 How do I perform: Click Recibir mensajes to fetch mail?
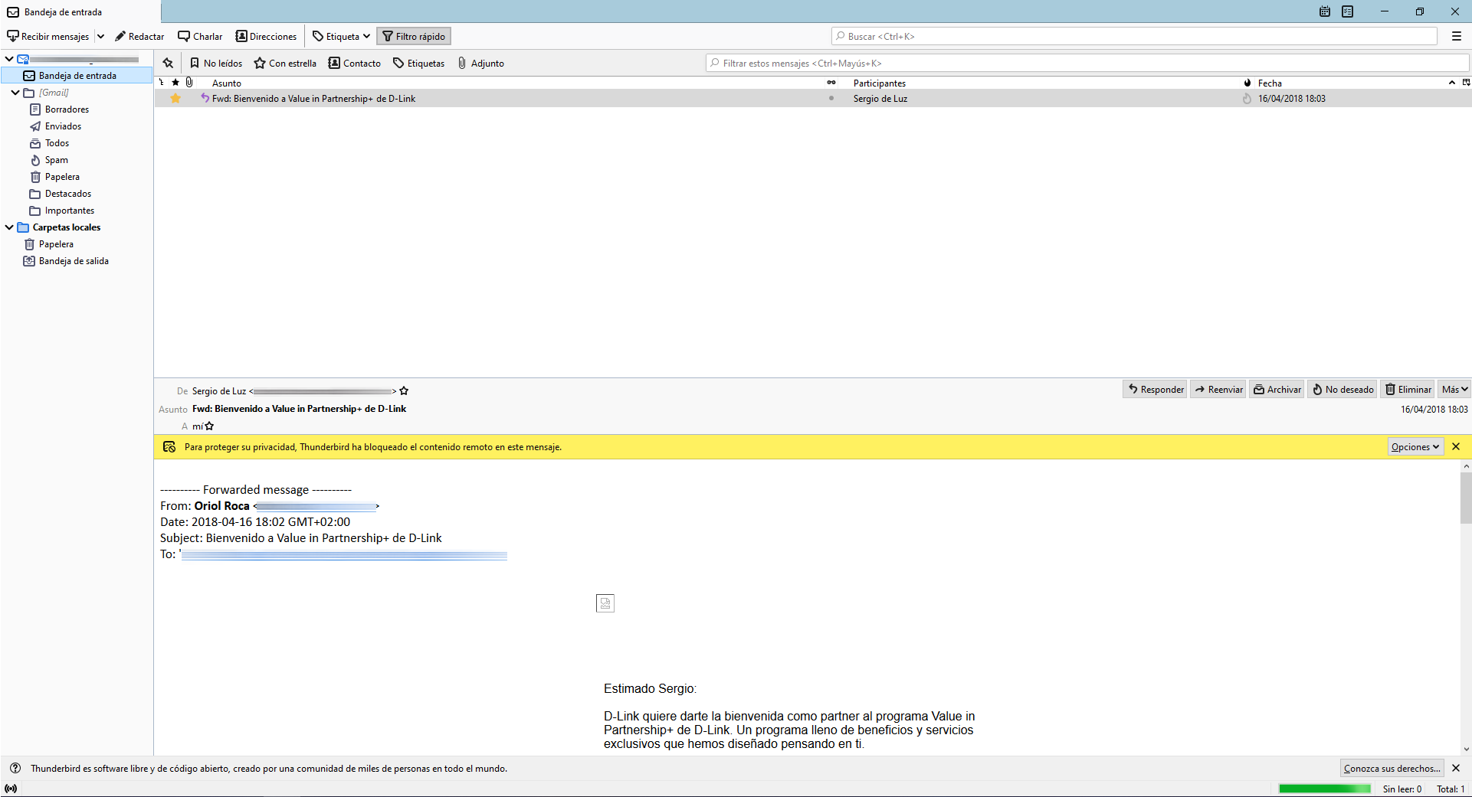[48, 36]
